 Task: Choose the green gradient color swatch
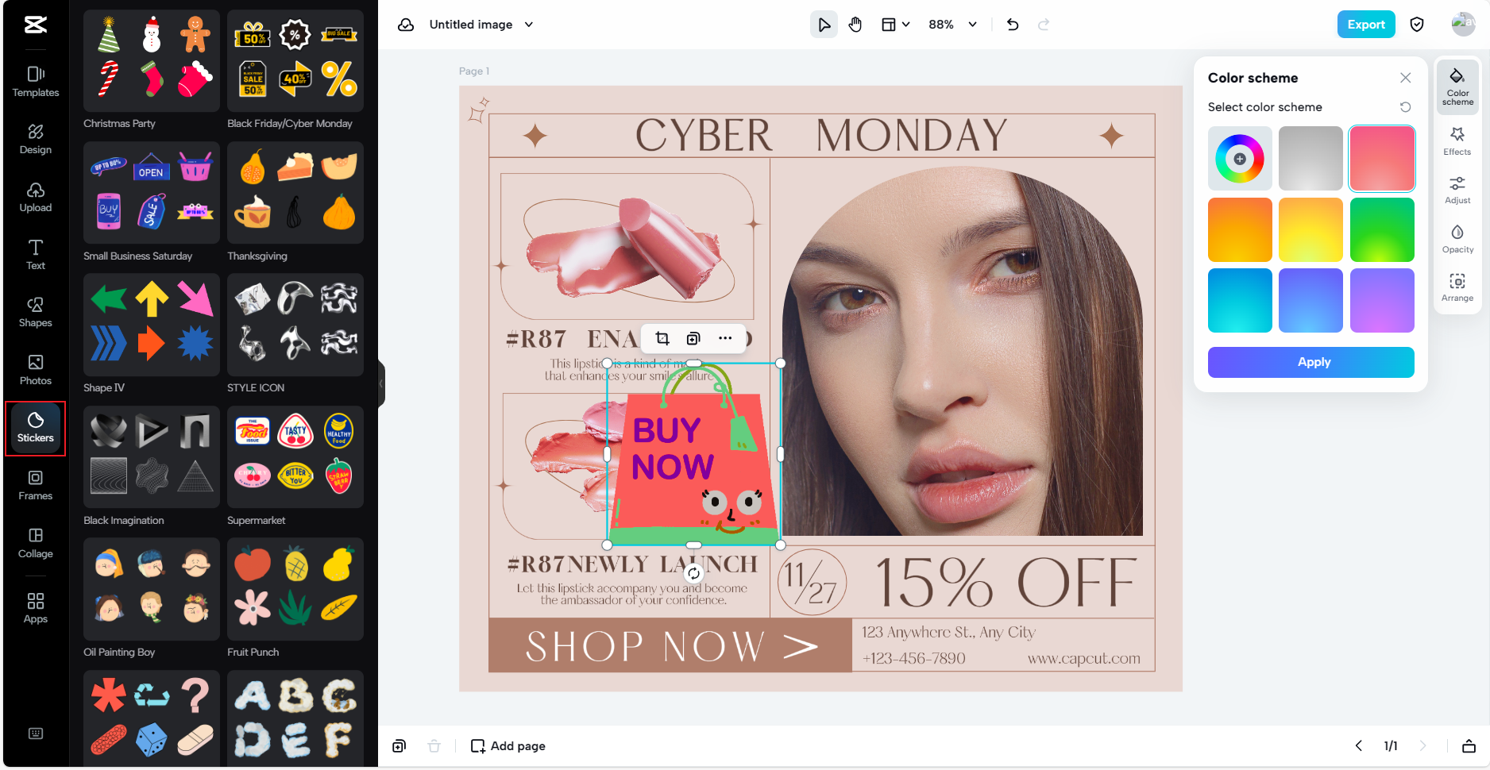click(1381, 229)
